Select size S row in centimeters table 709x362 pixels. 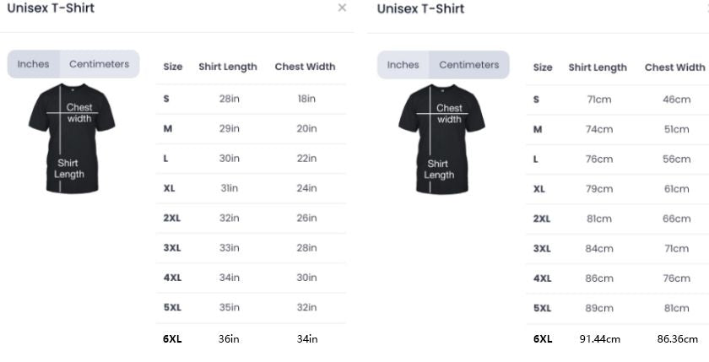tap(618, 100)
